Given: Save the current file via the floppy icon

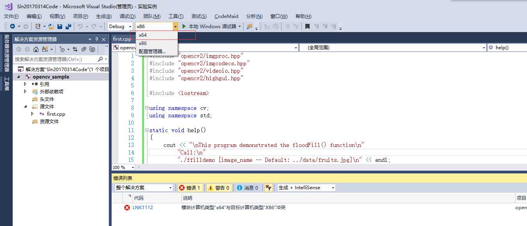Looking at the screenshot, I should pyautogui.click(x=60, y=26).
